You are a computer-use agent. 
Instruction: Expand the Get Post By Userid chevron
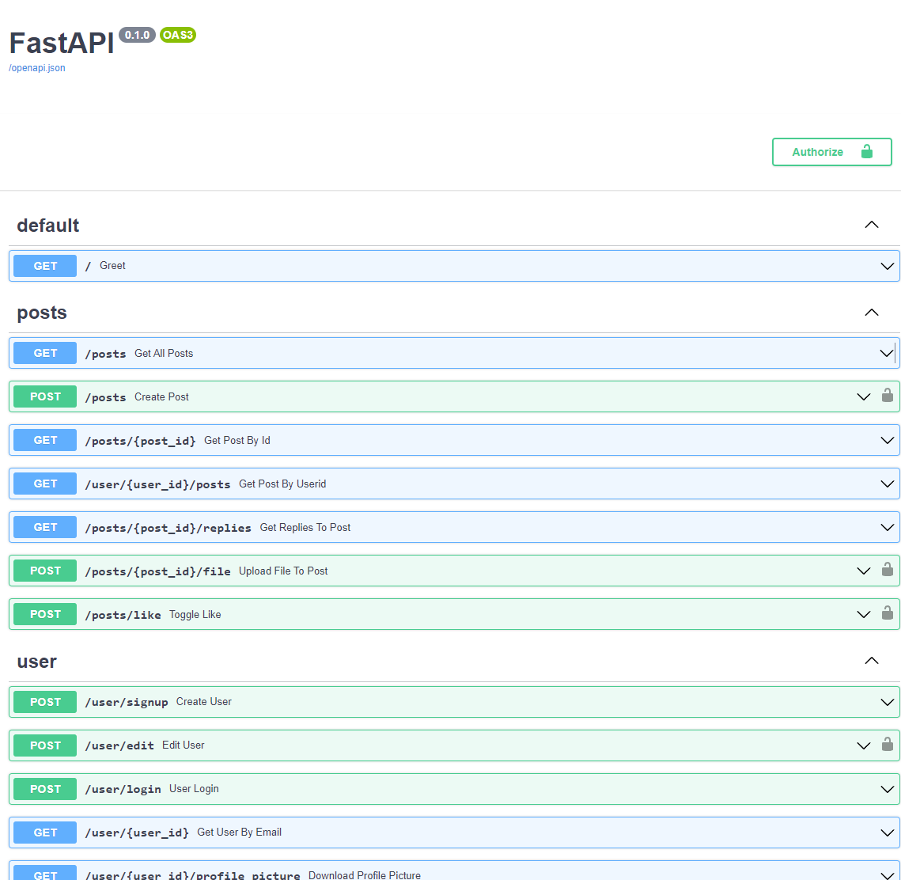[888, 484]
